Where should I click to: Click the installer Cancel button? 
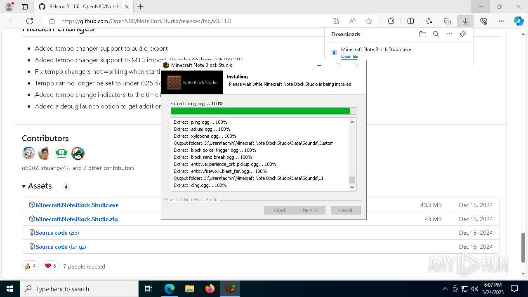(x=346, y=210)
